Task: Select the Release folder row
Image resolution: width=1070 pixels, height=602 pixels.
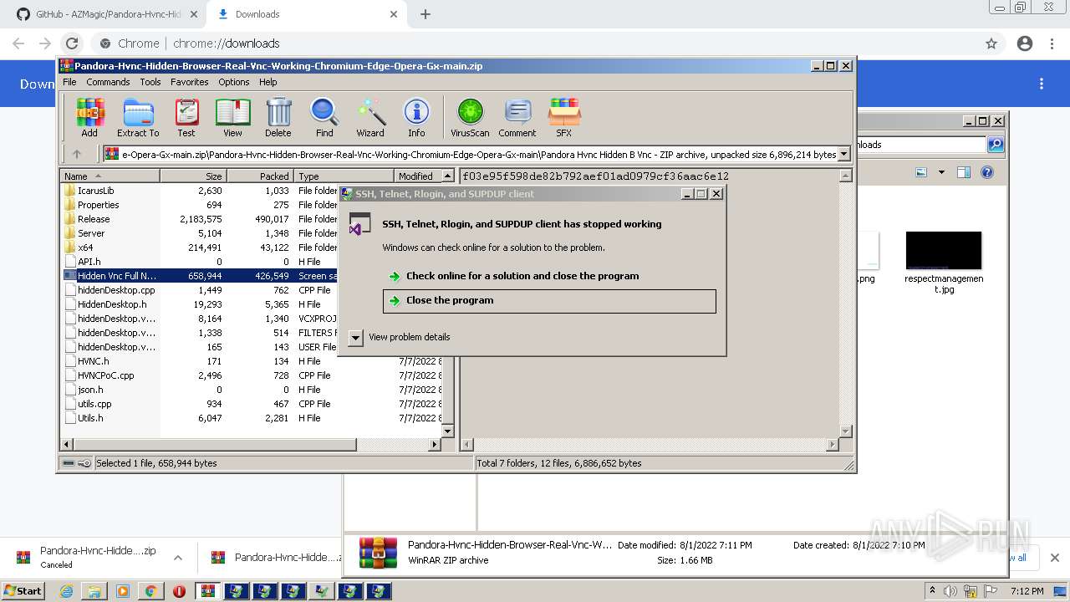Action: 94,219
